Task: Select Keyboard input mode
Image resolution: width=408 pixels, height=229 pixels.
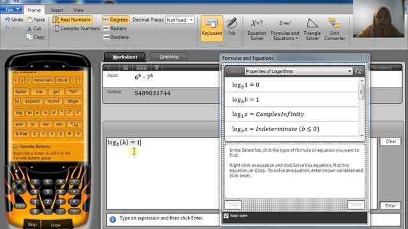Action: tap(212, 28)
